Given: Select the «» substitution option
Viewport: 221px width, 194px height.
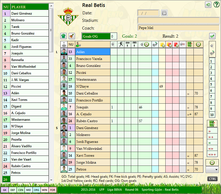Looking at the screenshot, I should point(212,149).
